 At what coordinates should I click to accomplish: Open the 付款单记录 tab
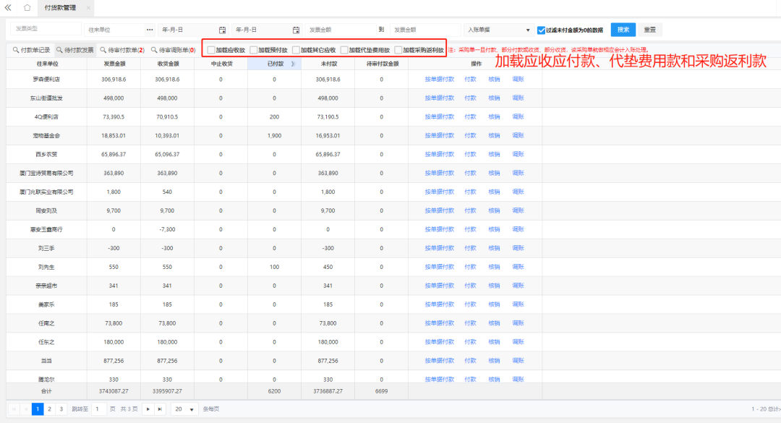[31, 51]
